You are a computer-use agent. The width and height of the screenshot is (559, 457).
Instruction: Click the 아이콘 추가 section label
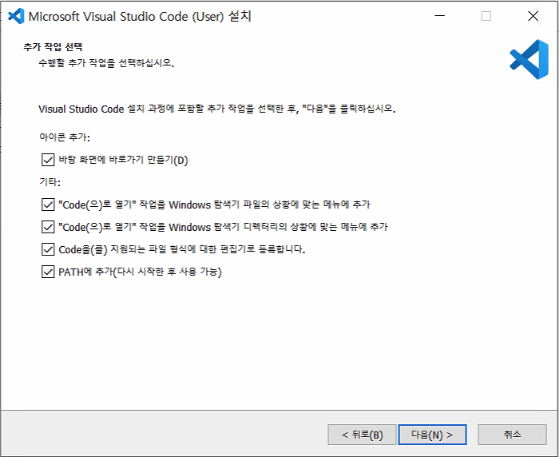(64, 137)
